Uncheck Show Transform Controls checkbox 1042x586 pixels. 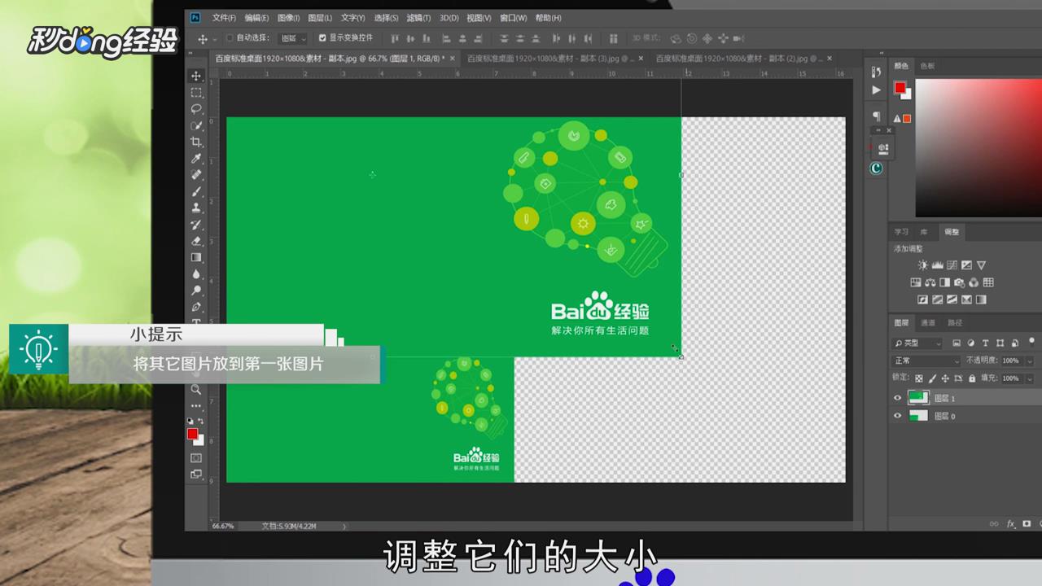tap(322, 38)
